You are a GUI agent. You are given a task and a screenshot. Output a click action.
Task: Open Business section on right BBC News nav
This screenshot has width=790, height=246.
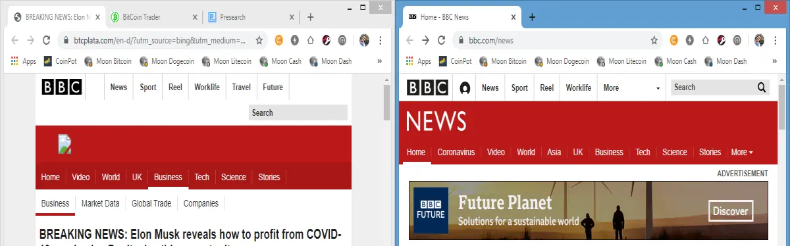pyautogui.click(x=609, y=152)
